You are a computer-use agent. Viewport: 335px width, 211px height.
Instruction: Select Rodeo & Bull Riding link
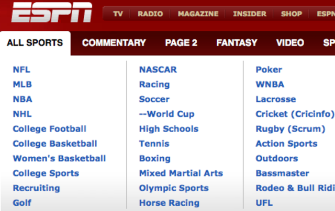[x=295, y=188]
